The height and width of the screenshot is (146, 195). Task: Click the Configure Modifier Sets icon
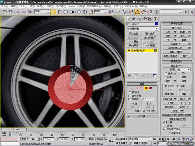(x=155, y=75)
